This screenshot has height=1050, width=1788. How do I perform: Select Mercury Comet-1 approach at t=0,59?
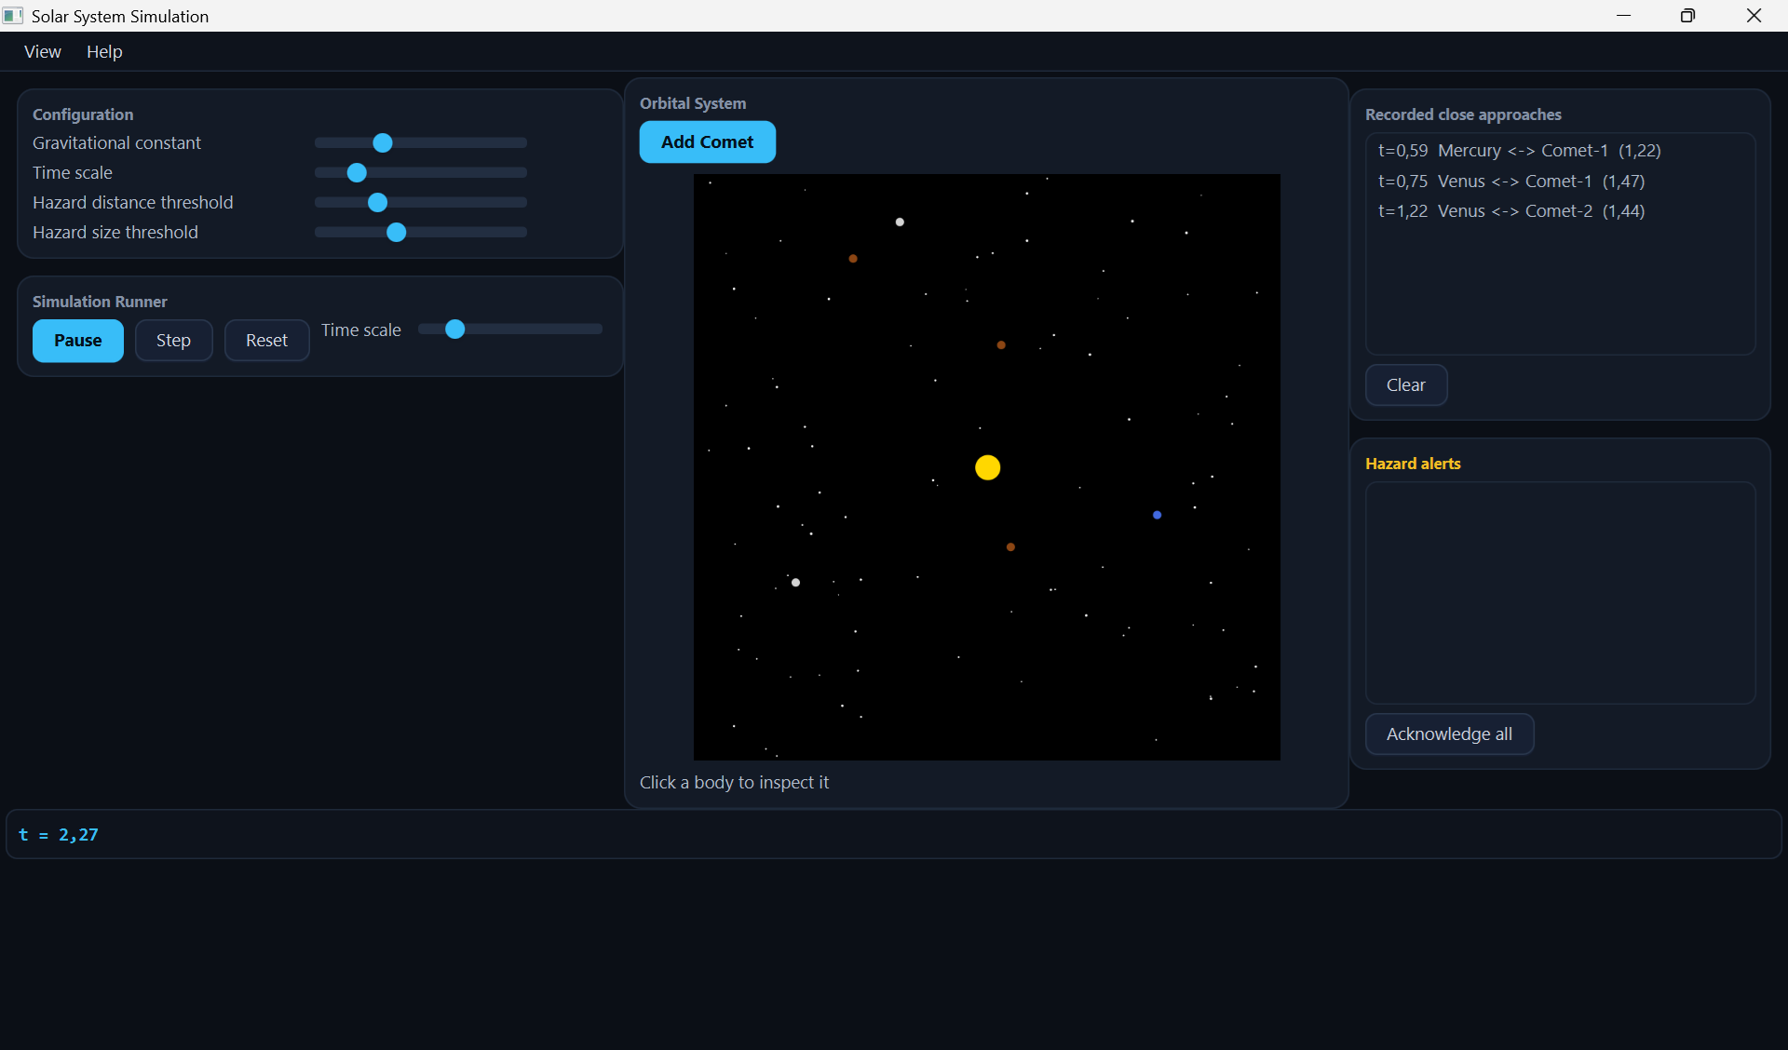tap(1560, 151)
